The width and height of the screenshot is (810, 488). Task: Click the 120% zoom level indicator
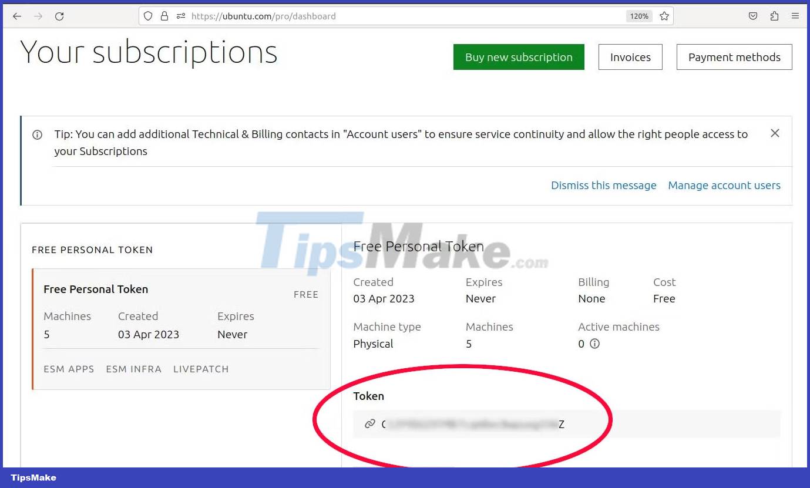tap(639, 16)
